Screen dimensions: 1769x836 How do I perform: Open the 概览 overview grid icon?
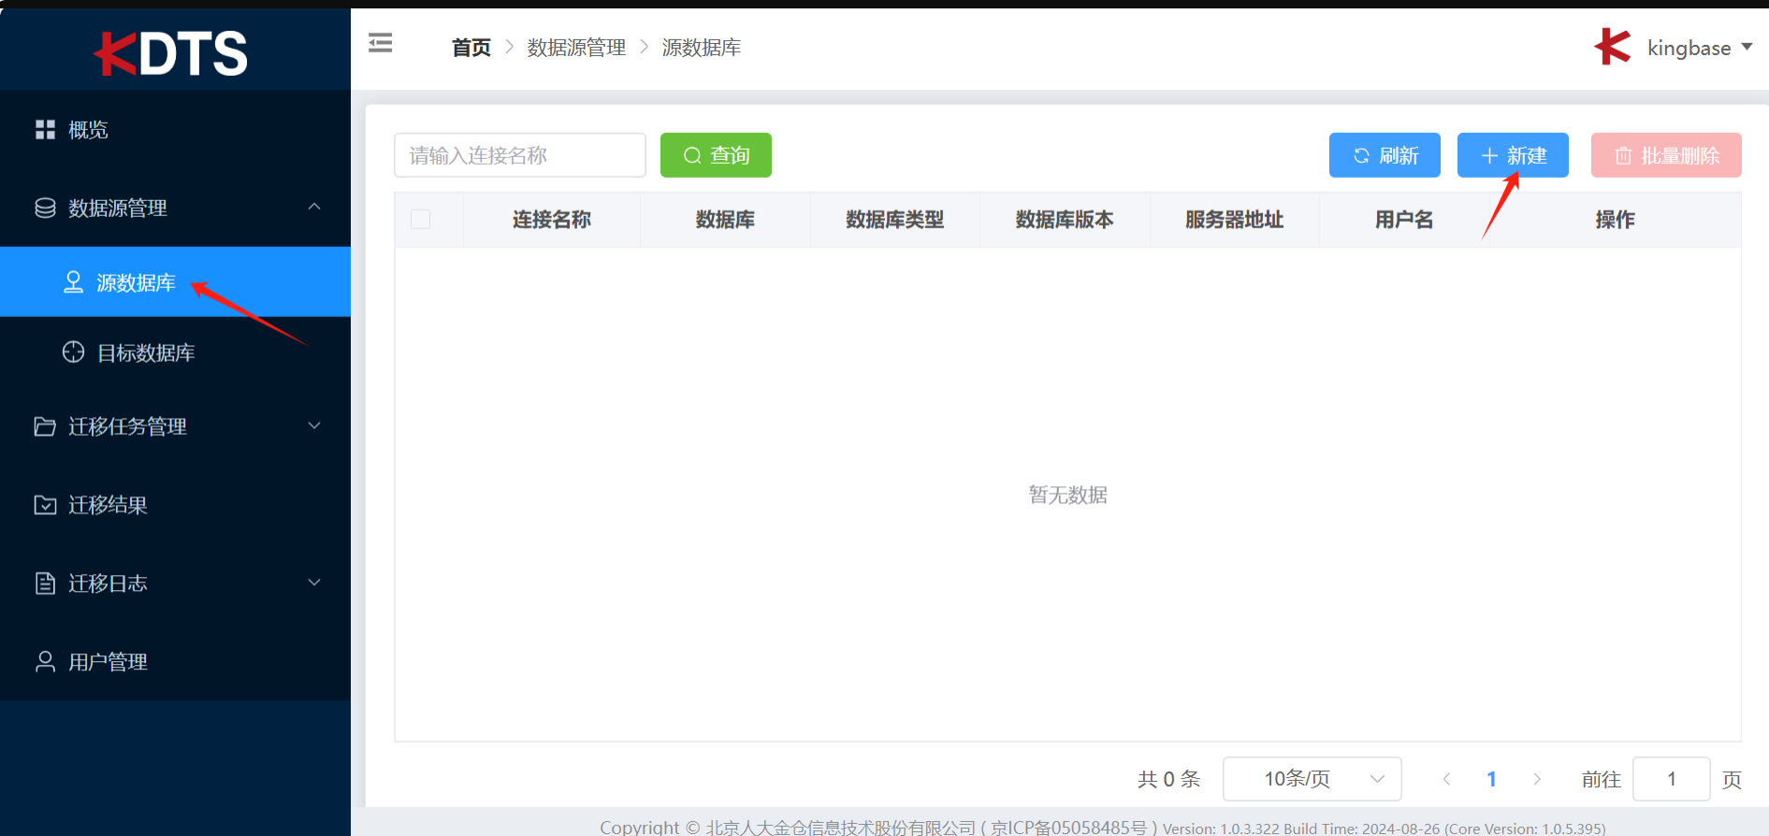(45, 130)
